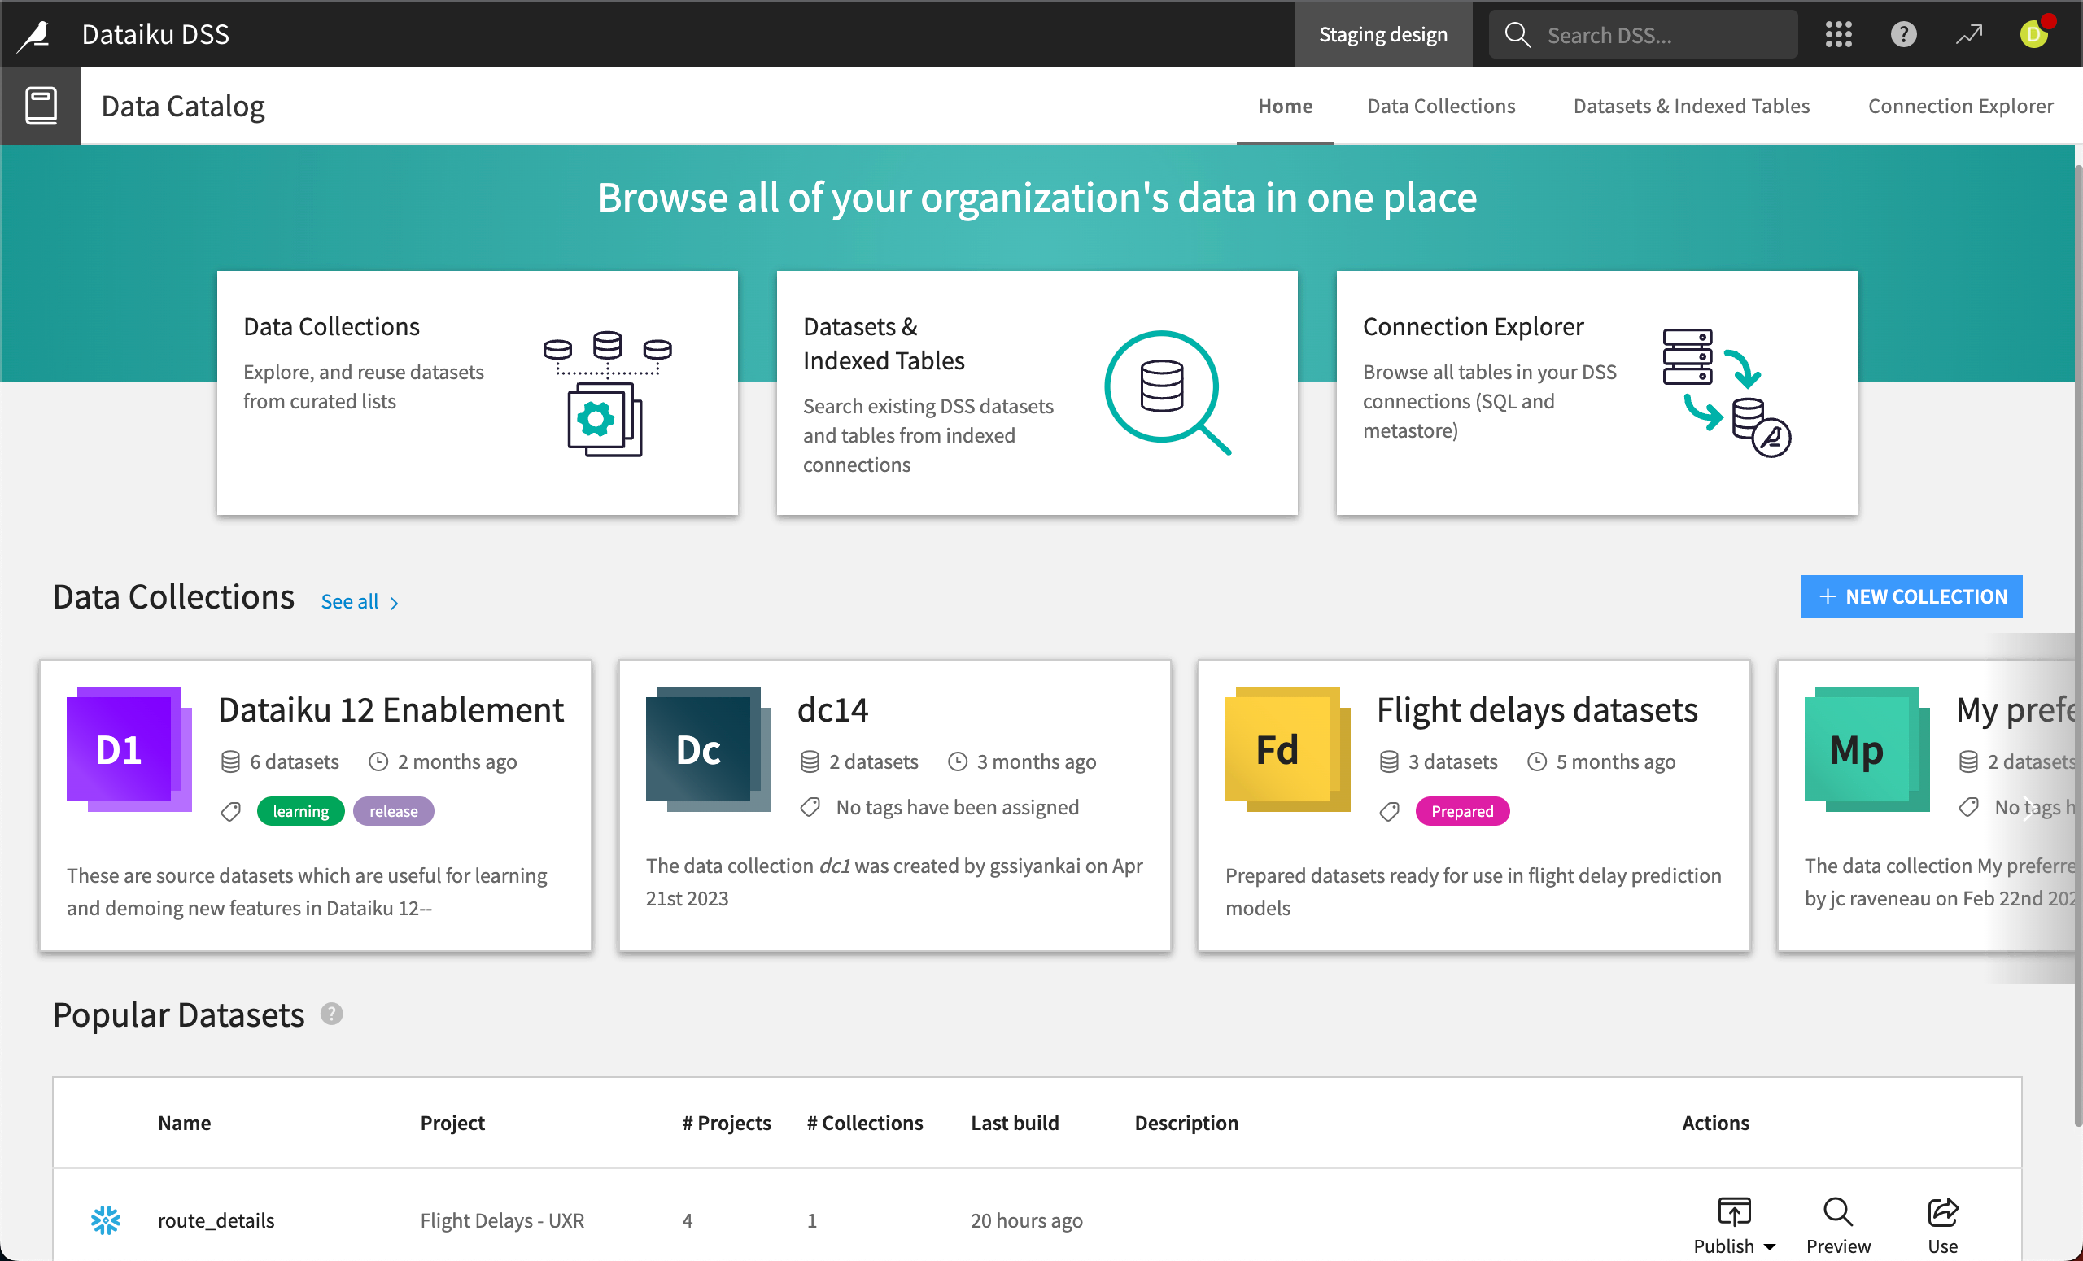Click tag icon on Flight delays datasets

(1389, 811)
